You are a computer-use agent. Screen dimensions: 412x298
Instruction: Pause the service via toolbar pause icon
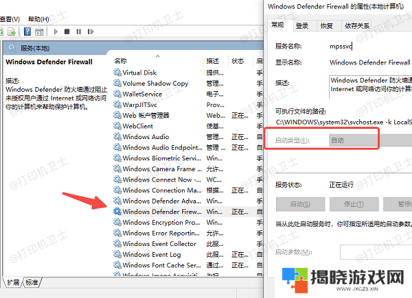[x=78, y=32]
